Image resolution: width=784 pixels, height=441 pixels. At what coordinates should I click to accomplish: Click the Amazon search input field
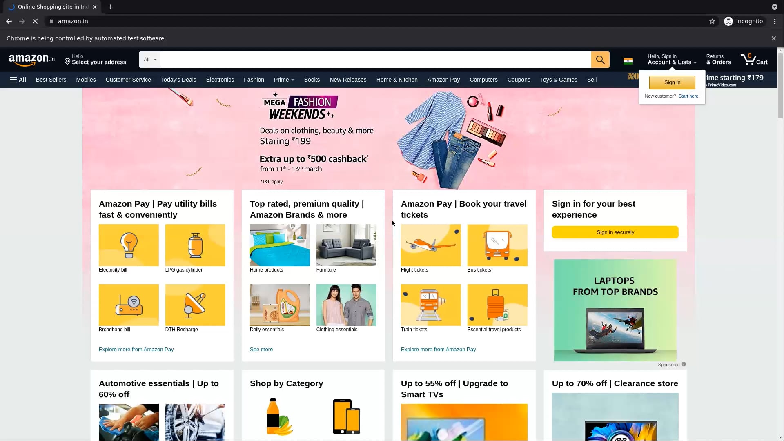[376, 60]
